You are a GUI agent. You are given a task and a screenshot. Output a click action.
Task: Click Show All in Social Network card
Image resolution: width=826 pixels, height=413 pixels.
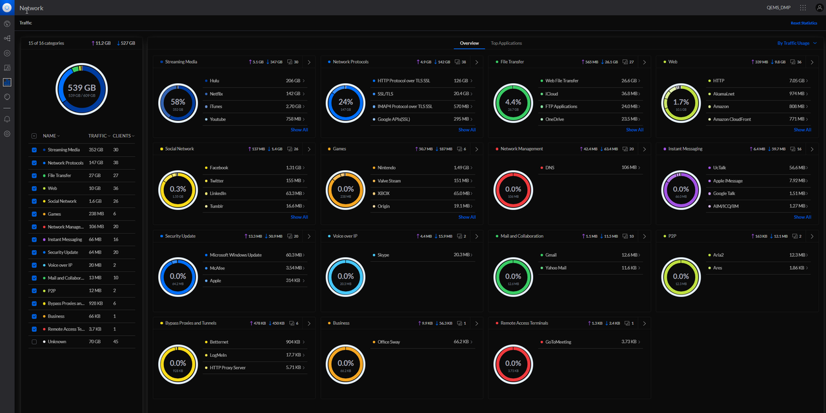(299, 217)
